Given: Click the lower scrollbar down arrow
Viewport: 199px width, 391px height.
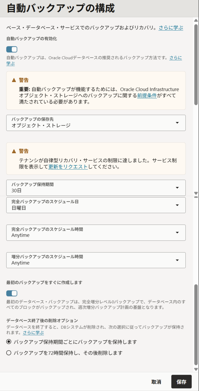Looking at the screenshot, I should point(196,369).
